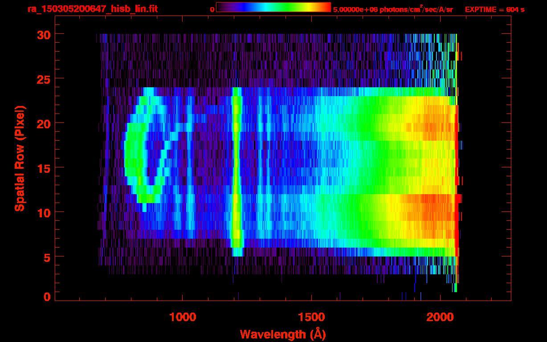Viewport: 547px width, 342px height.
Task: Click the 0 spatial row tick label
Action: [47, 297]
